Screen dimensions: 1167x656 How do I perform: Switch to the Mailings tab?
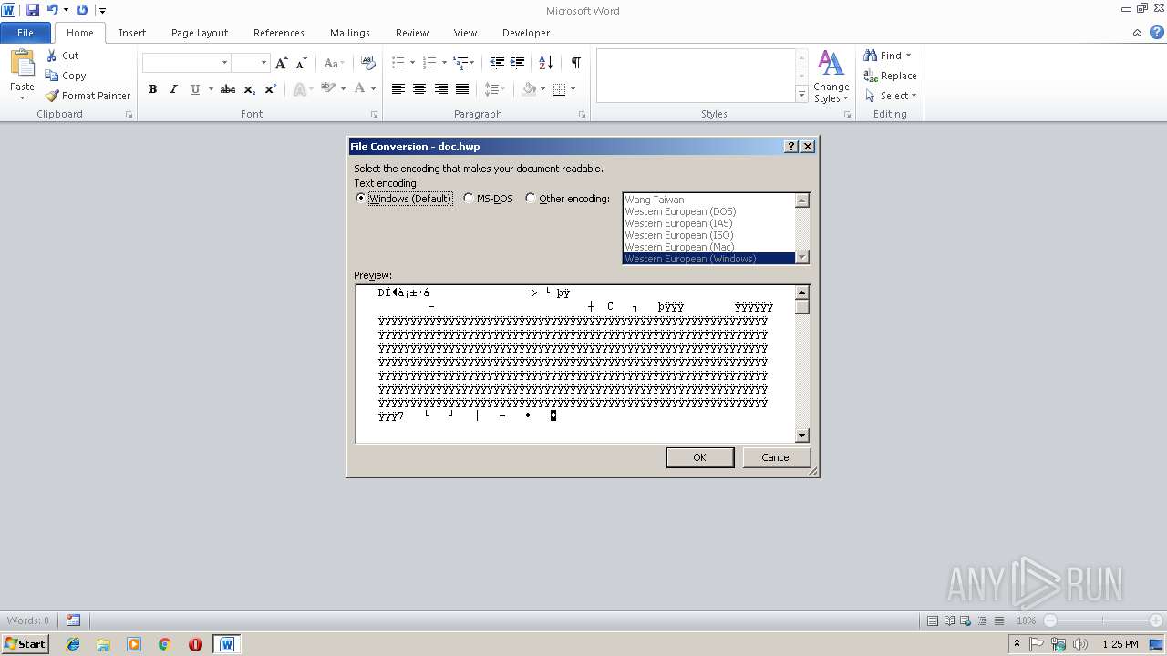(x=350, y=33)
